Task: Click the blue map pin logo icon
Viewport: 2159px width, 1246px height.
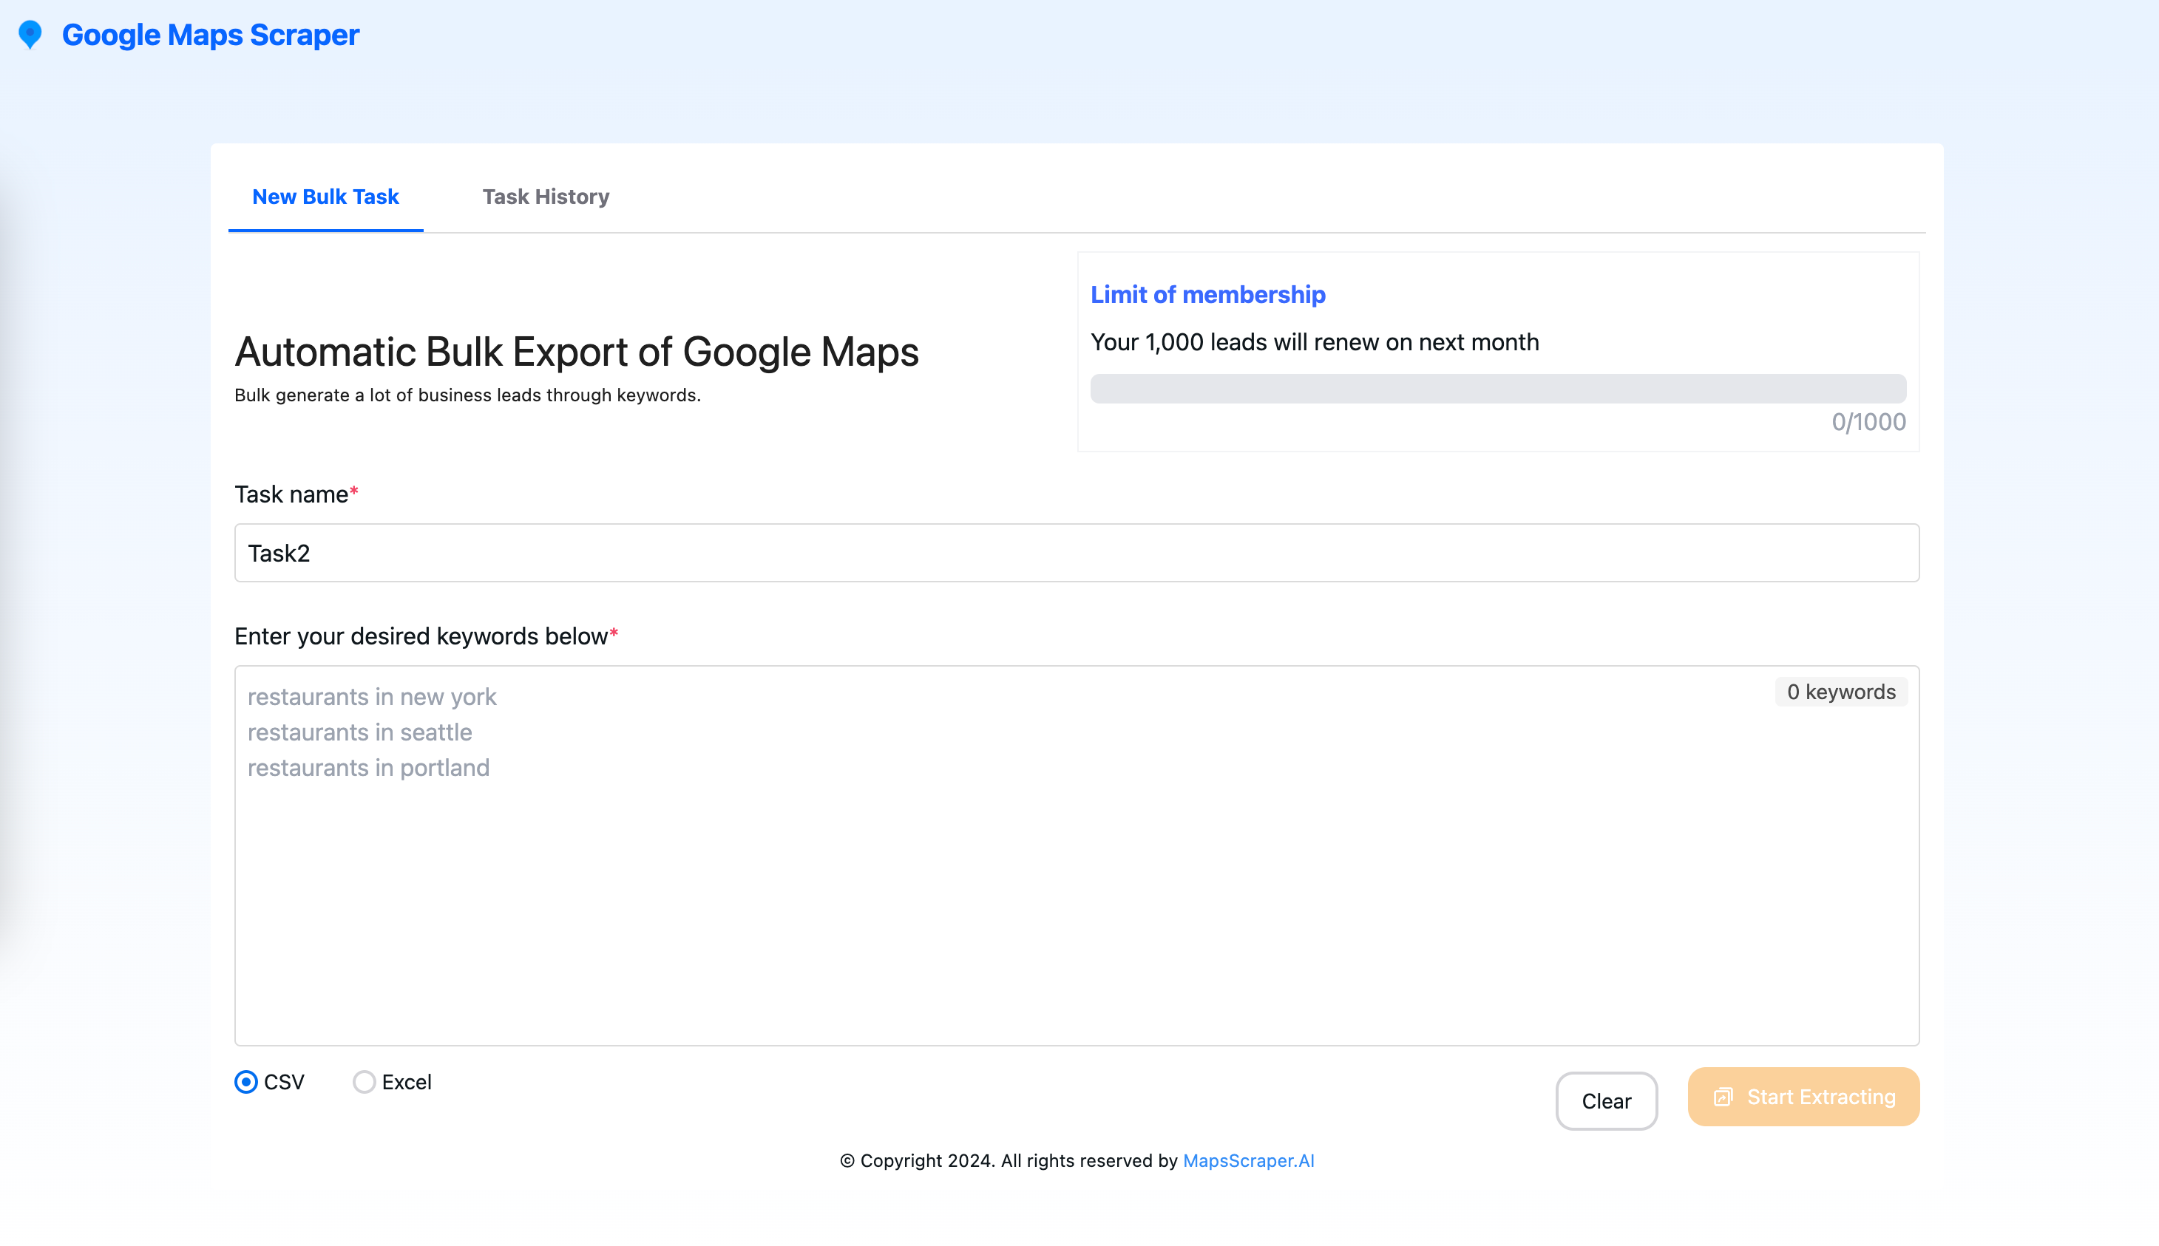Action: click(x=30, y=35)
